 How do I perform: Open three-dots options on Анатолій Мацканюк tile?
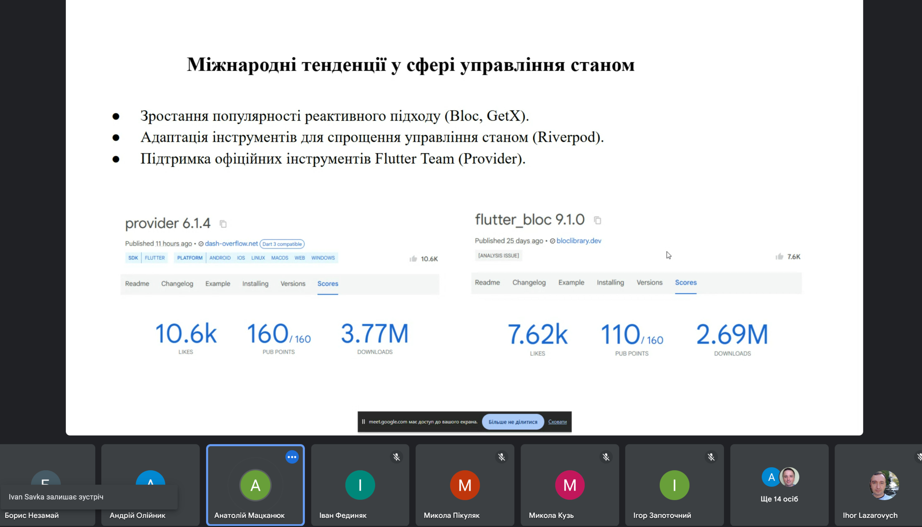292,457
